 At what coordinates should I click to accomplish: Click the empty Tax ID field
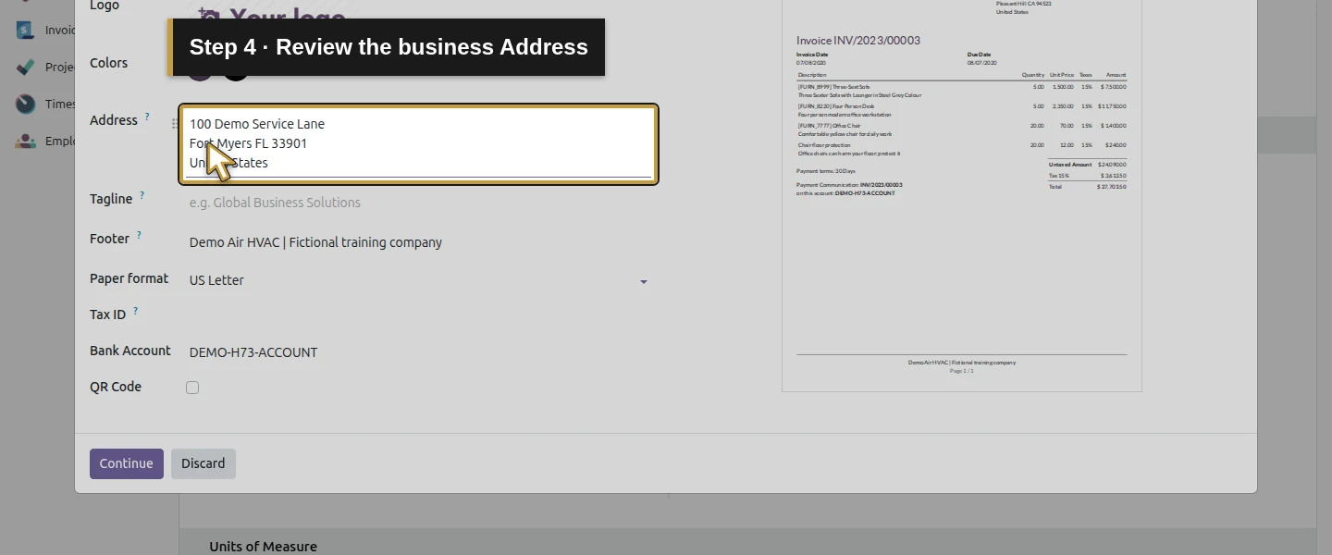point(418,315)
